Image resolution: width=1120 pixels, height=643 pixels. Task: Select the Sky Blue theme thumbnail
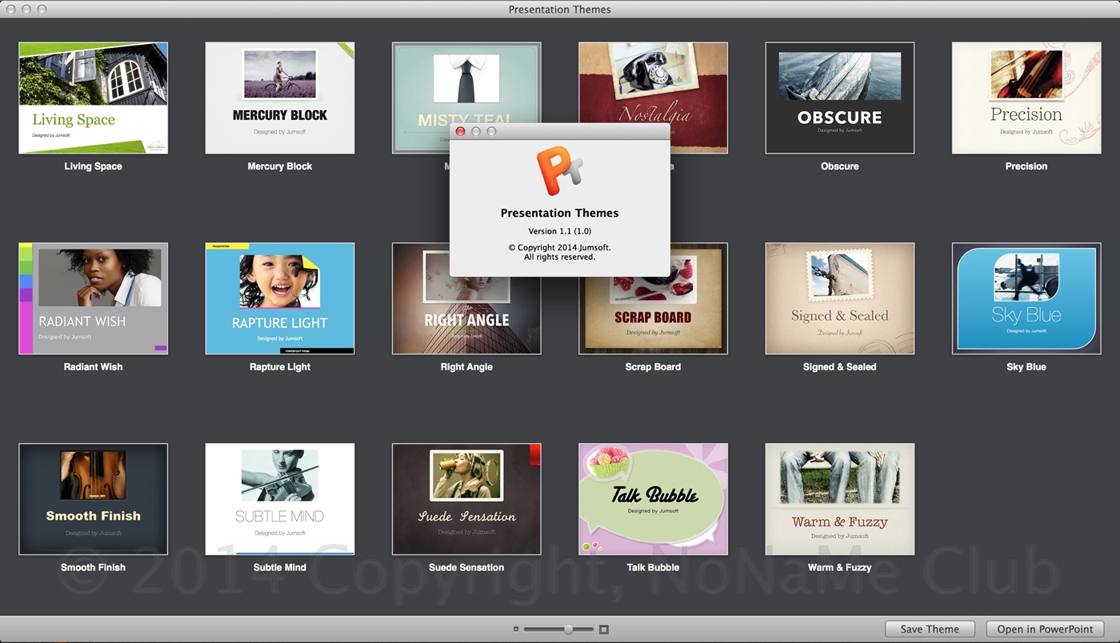point(1026,298)
